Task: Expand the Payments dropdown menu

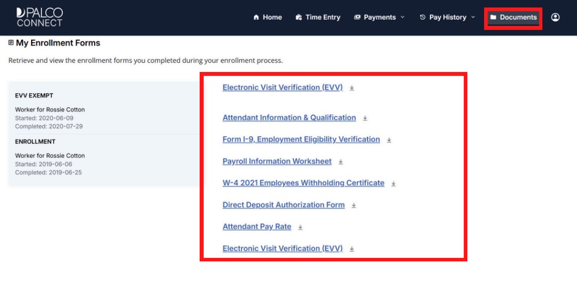Action: 379,17
